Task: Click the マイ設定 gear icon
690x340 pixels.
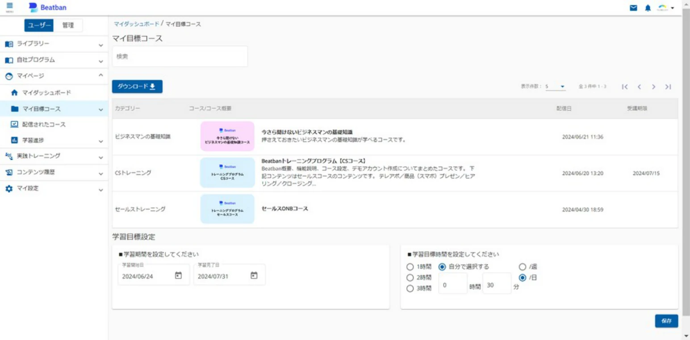Action: [x=9, y=188]
